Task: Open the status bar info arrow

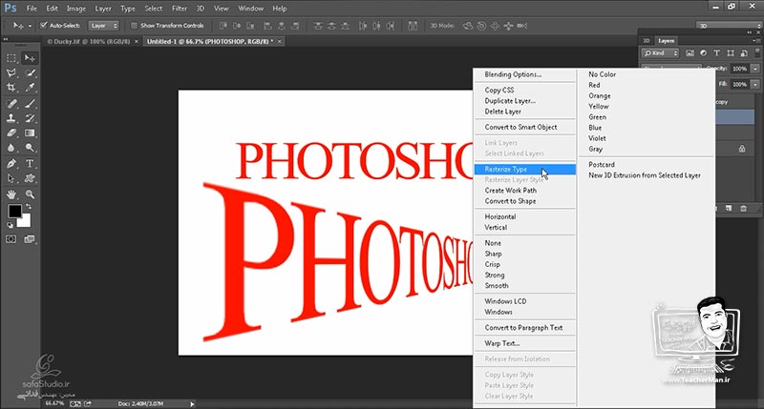Action: pos(193,403)
